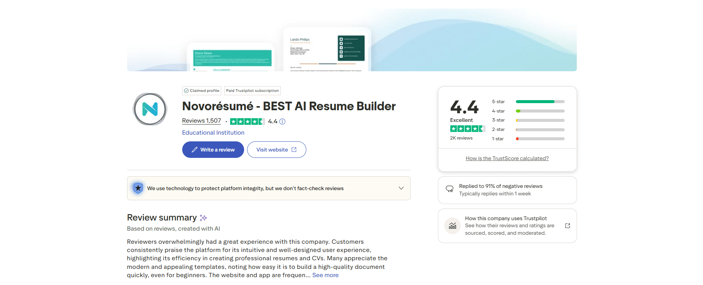Viewport: 703px width, 285px height.
Task: Open external link icon in Trustpilot usage card
Action: pyautogui.click(x=568, y=226)
